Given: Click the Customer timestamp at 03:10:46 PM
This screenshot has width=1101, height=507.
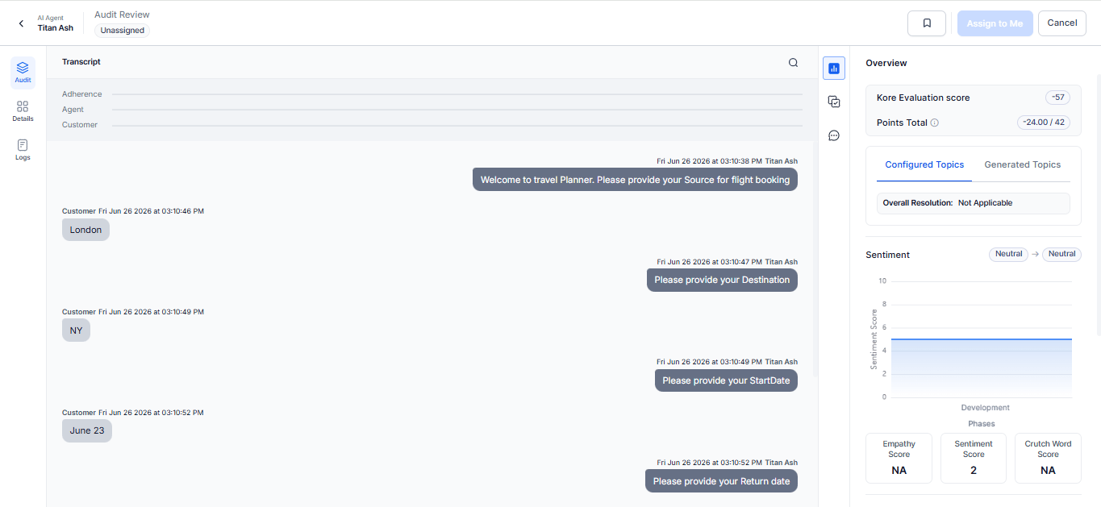Looking at the screenshot, I should 133,211.
